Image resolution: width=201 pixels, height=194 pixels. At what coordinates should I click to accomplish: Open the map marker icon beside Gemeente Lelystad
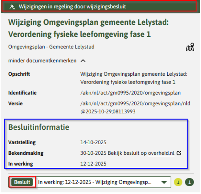[x=190, y=47]
